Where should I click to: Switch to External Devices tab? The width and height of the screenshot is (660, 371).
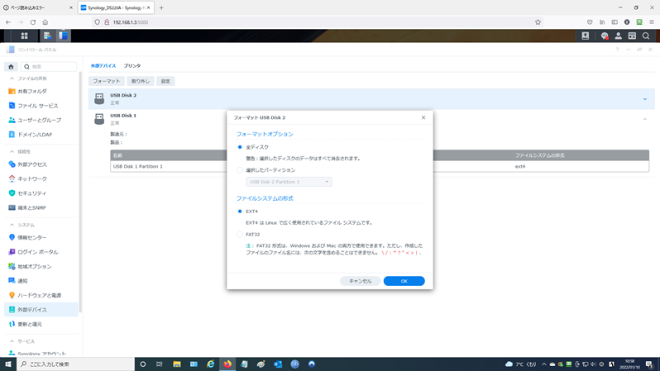(103, 66)
